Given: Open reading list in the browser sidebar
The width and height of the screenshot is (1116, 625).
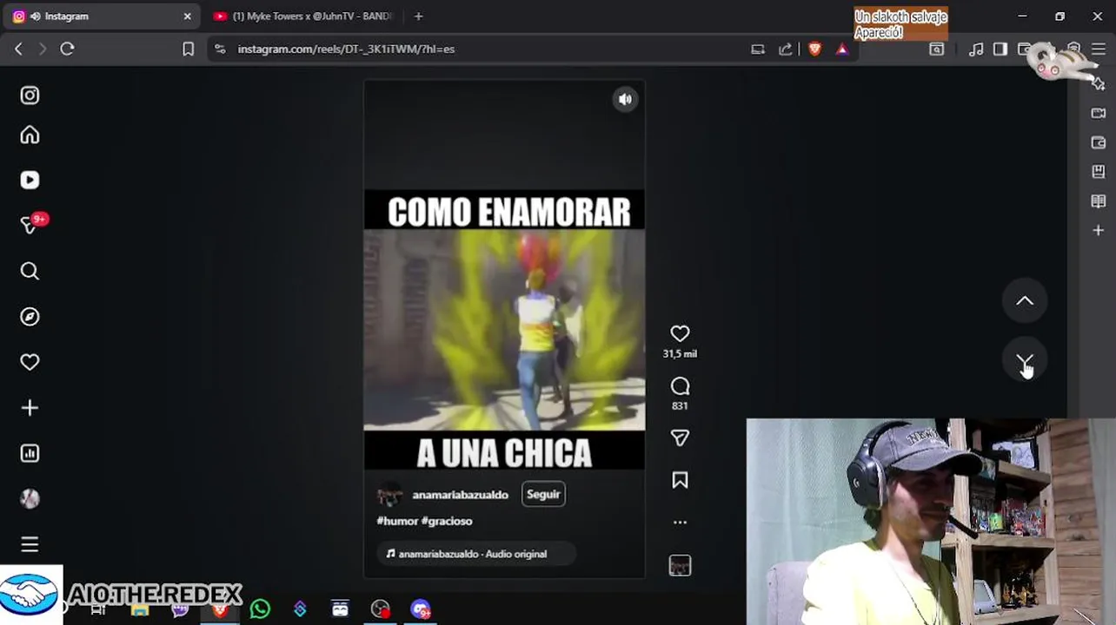Looking at the screenshot, I should (x=1099, y=201).
